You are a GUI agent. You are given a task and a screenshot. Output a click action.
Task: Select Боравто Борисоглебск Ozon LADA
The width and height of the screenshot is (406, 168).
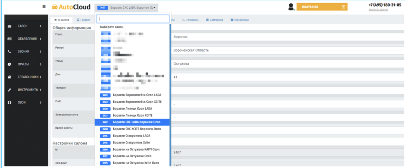coord(132,95)
